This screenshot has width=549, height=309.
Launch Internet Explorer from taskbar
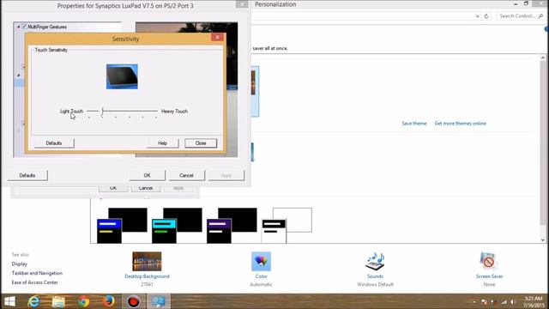click(x=33, y=301)
